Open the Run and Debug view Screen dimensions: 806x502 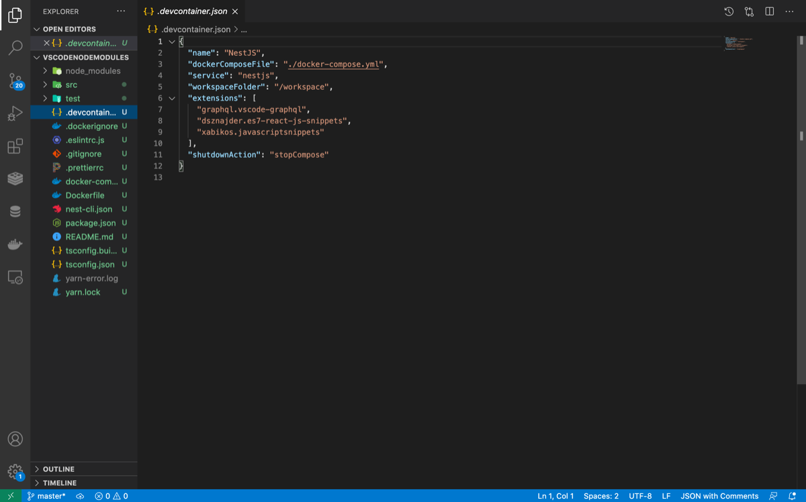(15, 113)
